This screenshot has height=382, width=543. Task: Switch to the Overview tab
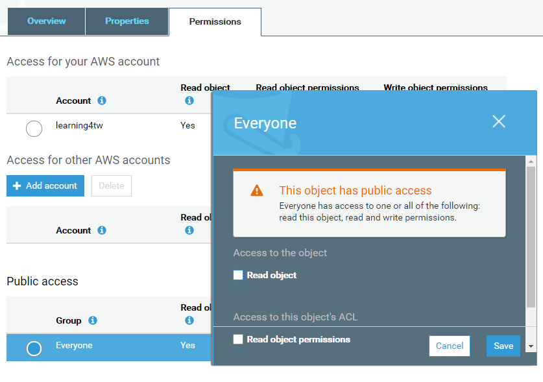coord(46,21)
